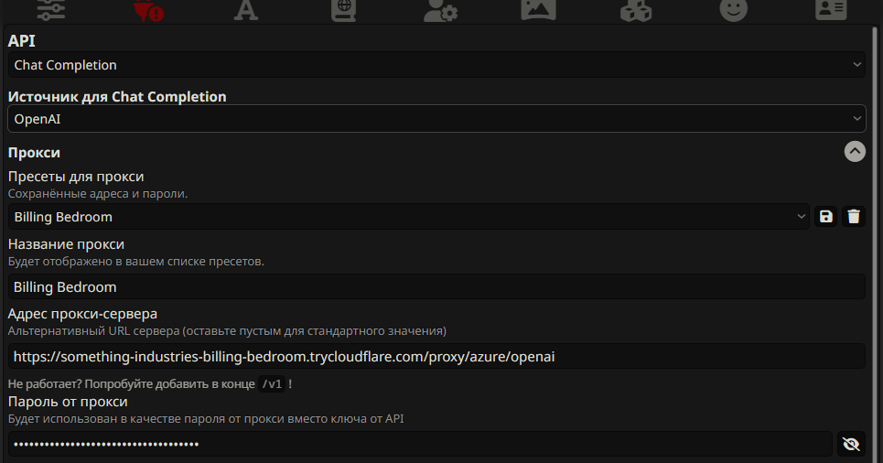Collapse the Прокси section chevron
Image resolution: width=883 pixels, height=463 pixels.
click(855, 152)
